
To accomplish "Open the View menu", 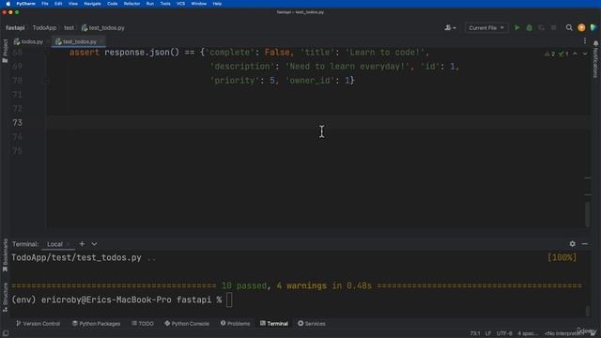I will (73, 4).
